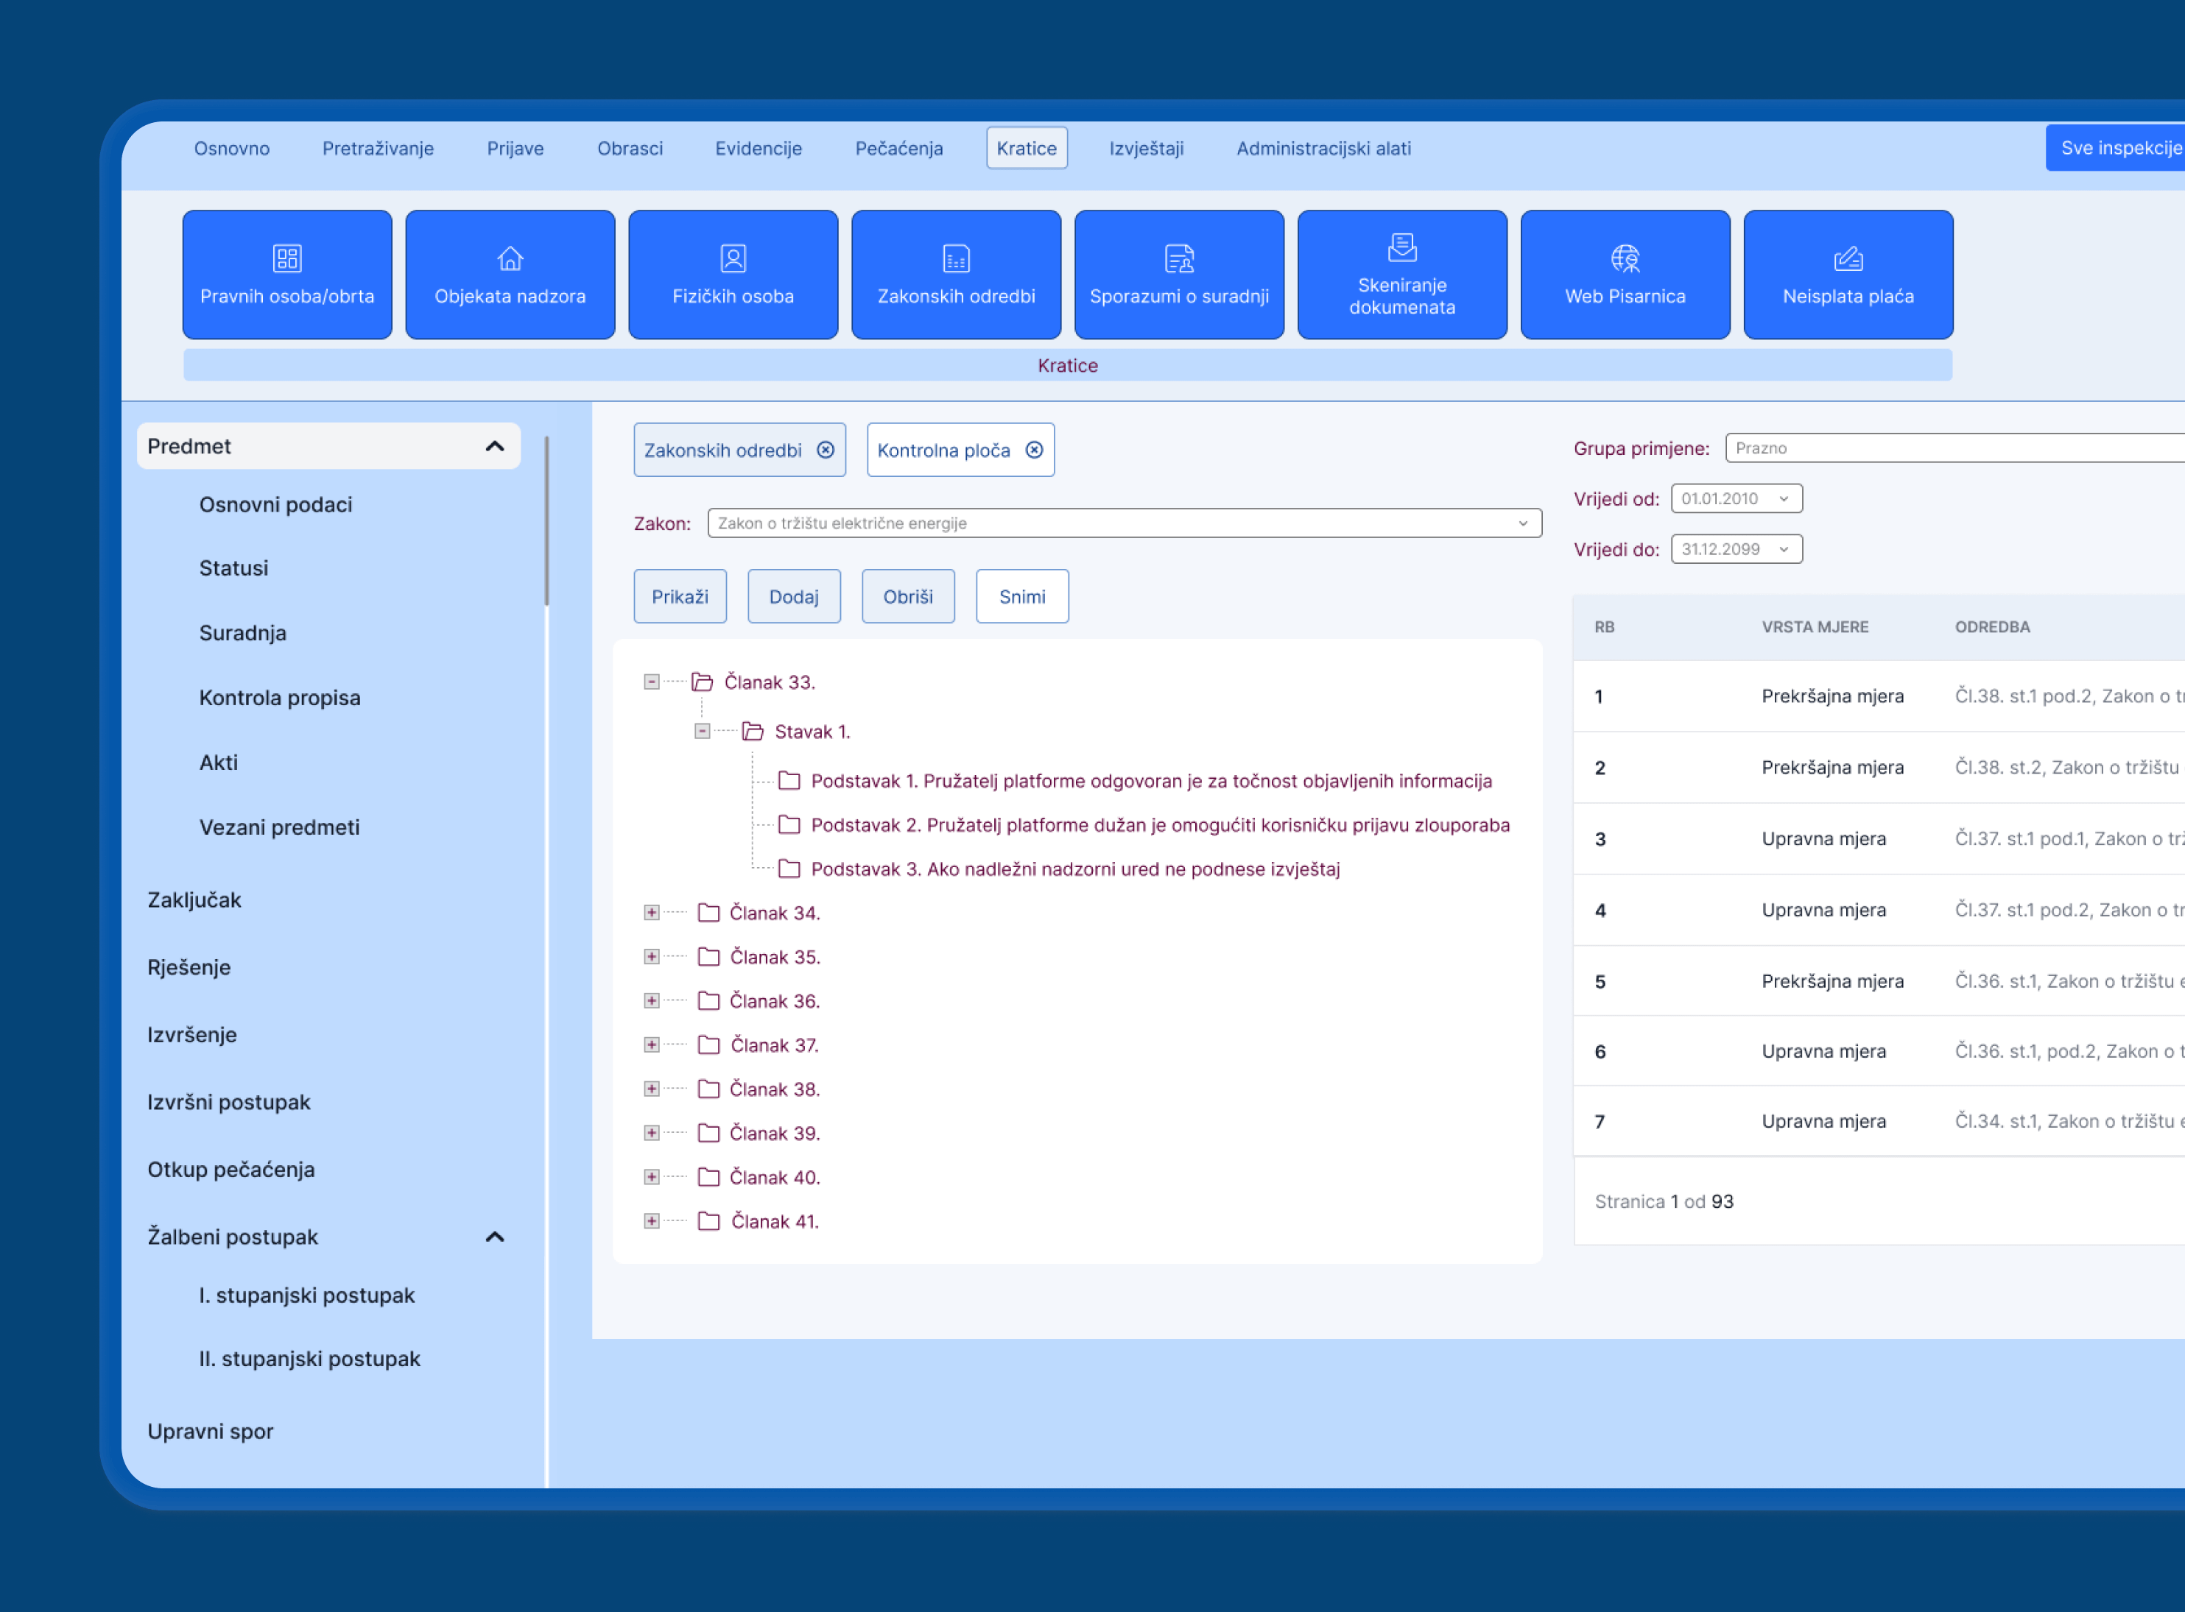Collapse the Stavak 1. node
Viewport: 2185px width, 1612px height.
[x=702, y=732]
